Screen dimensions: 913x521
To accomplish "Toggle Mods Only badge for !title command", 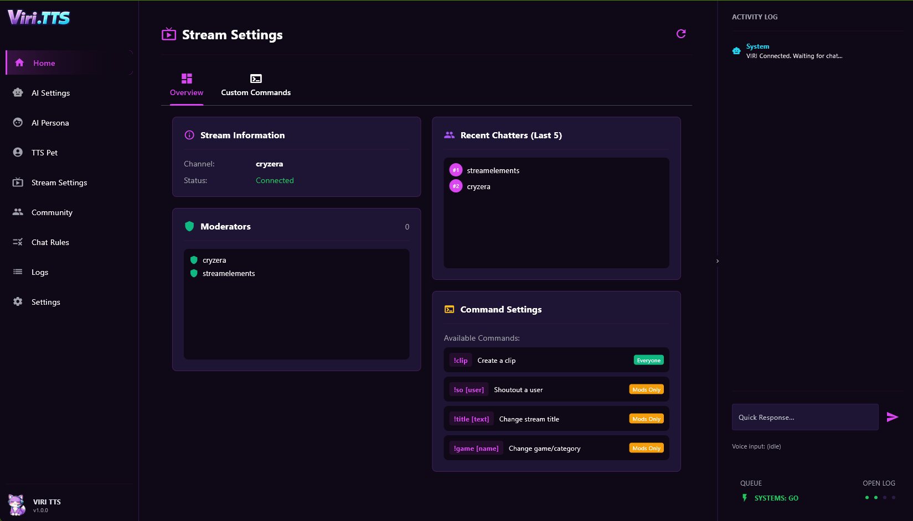I will 646,419.
